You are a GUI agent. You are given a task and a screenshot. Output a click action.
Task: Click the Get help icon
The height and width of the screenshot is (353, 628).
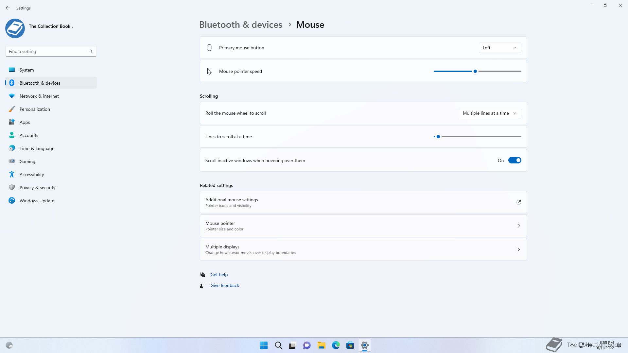(202, 275)
